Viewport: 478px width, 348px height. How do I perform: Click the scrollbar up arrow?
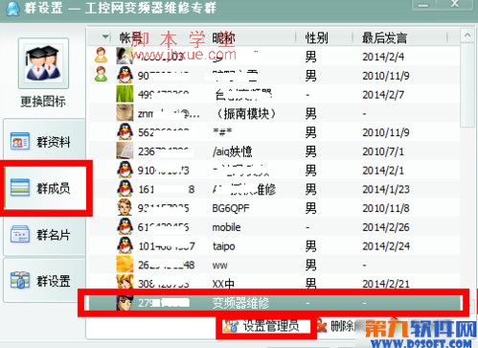467,35
